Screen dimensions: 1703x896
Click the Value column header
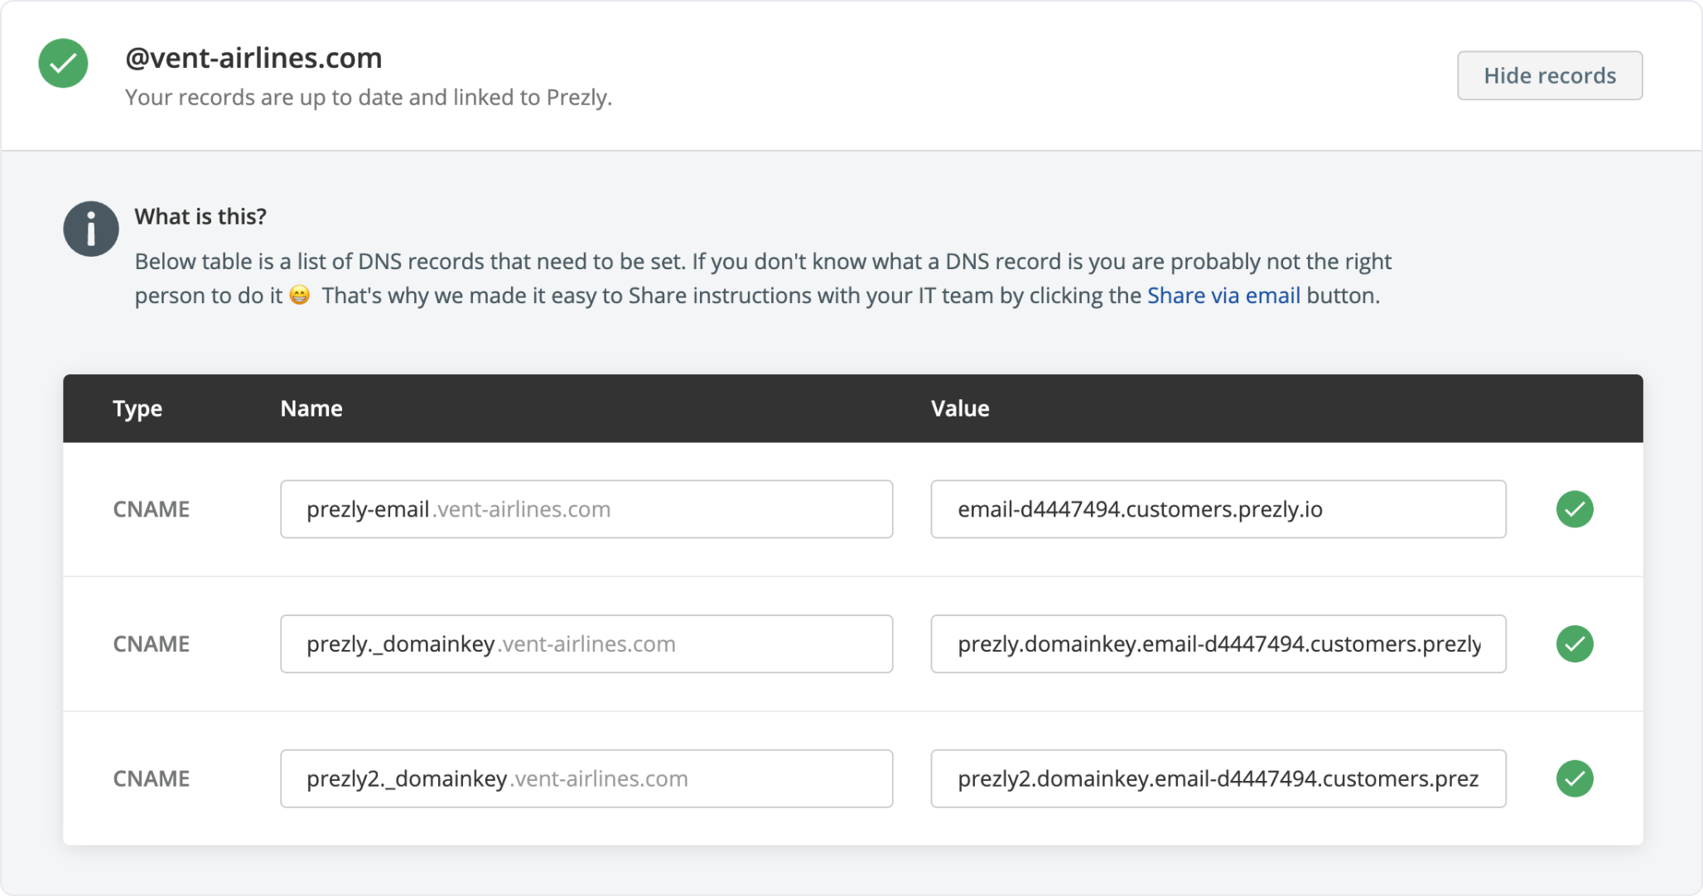coord(960,408)
